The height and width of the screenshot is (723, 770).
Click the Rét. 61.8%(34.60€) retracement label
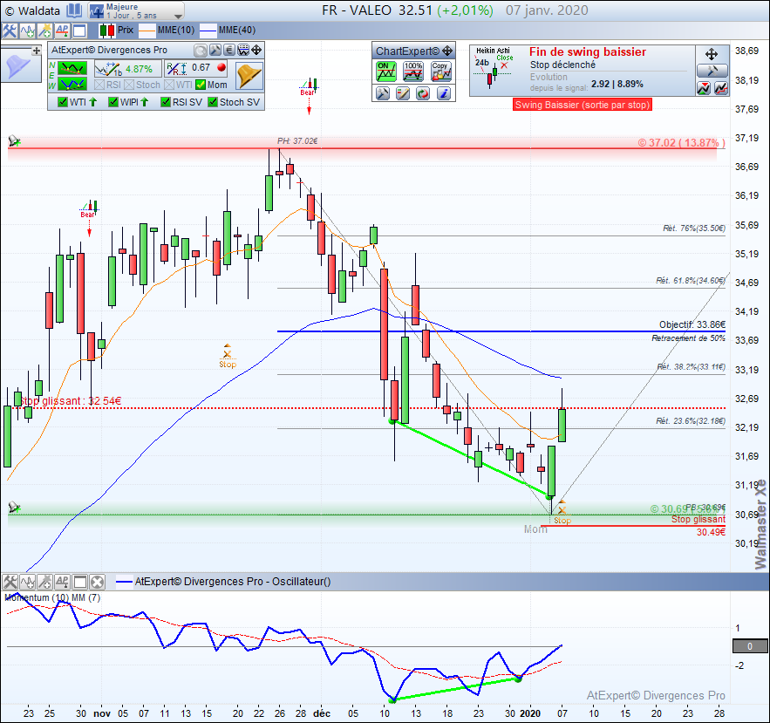pos(691,281)
